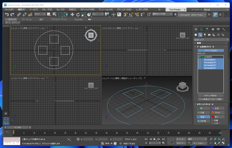Open the project path dropdown
The image size is (232, 148).
[192, 14]
